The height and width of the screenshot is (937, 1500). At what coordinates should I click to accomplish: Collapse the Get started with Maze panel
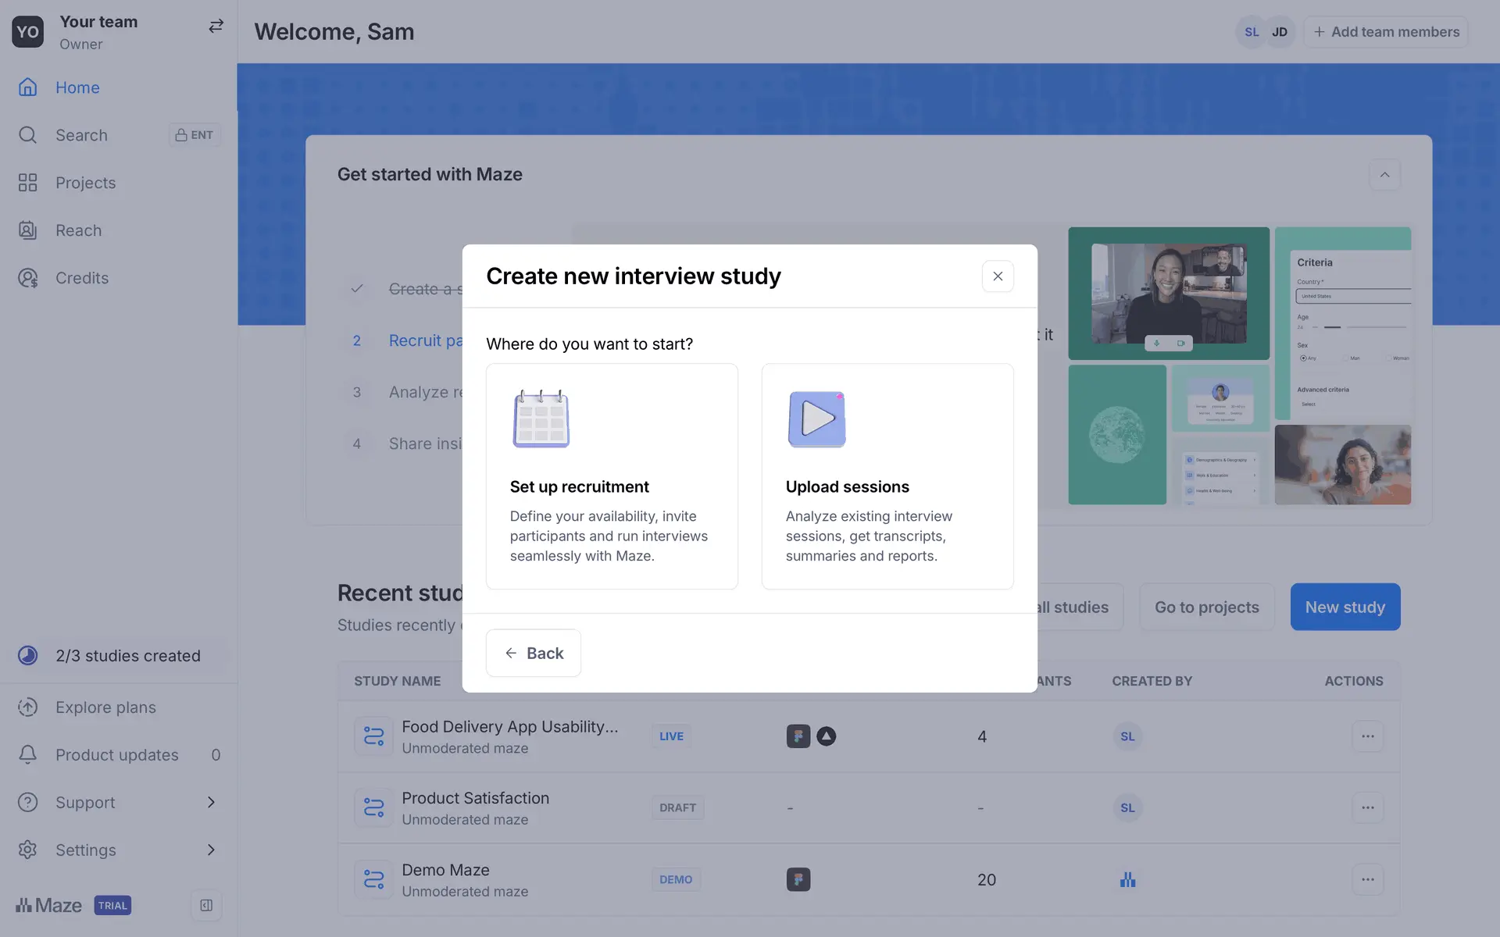[1384, 175]
